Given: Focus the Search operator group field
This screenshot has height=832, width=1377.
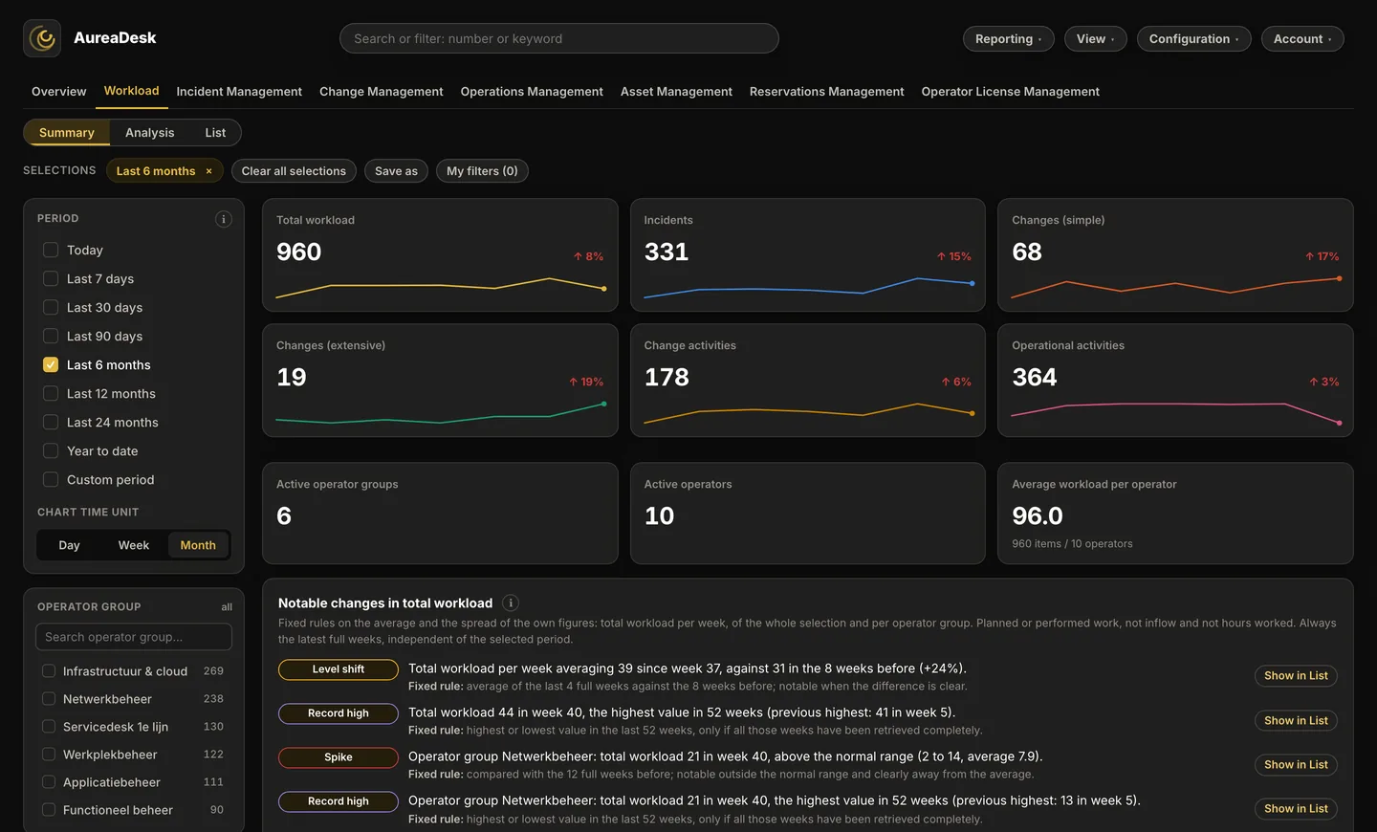Looking at the screenshot, I should click(134, 637).
